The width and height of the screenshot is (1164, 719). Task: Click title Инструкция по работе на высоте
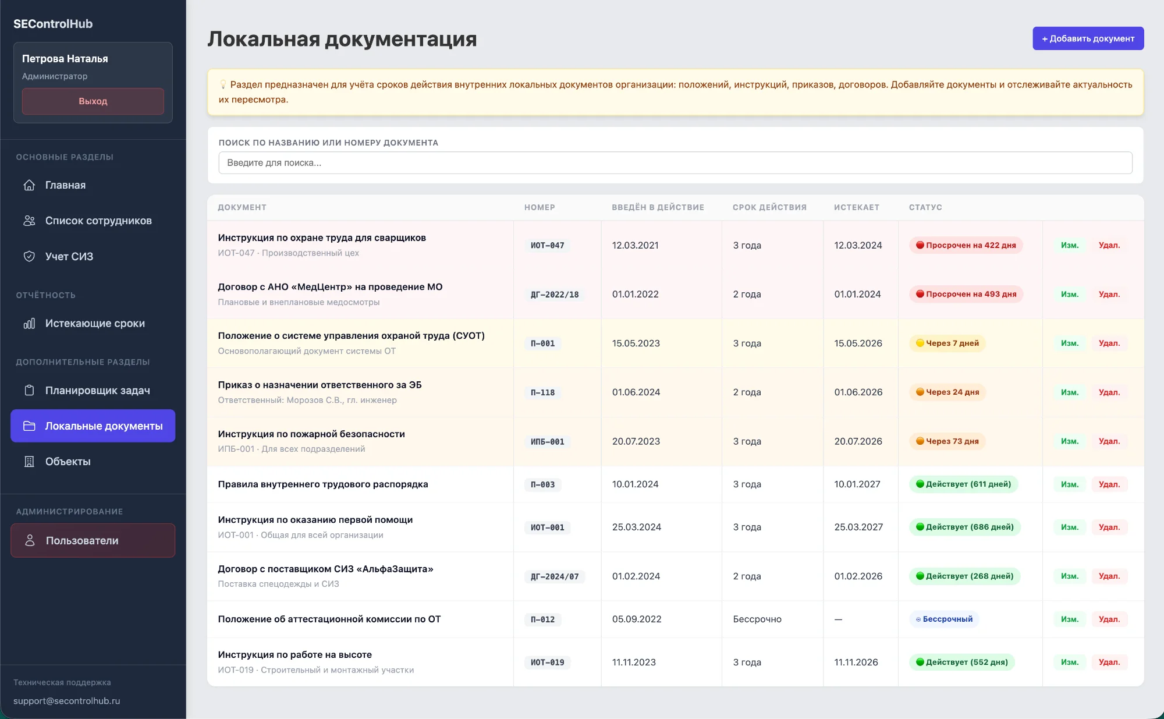pos(294,654)
